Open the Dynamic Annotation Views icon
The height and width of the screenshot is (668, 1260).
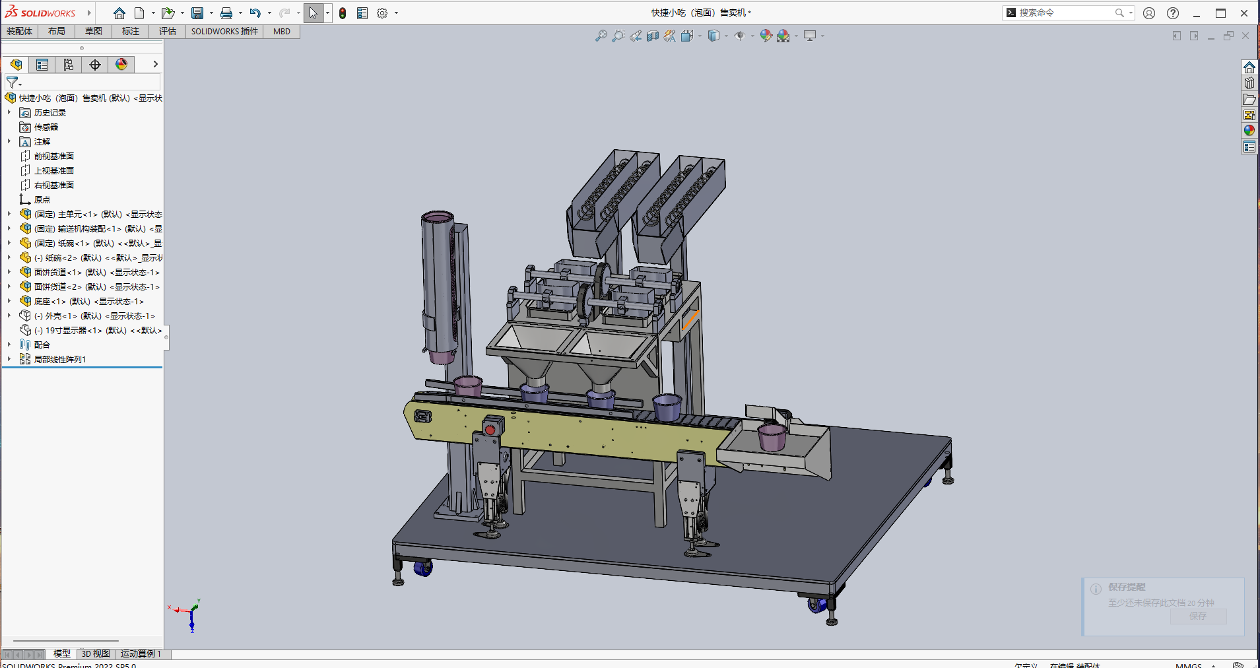coord(670,36)
